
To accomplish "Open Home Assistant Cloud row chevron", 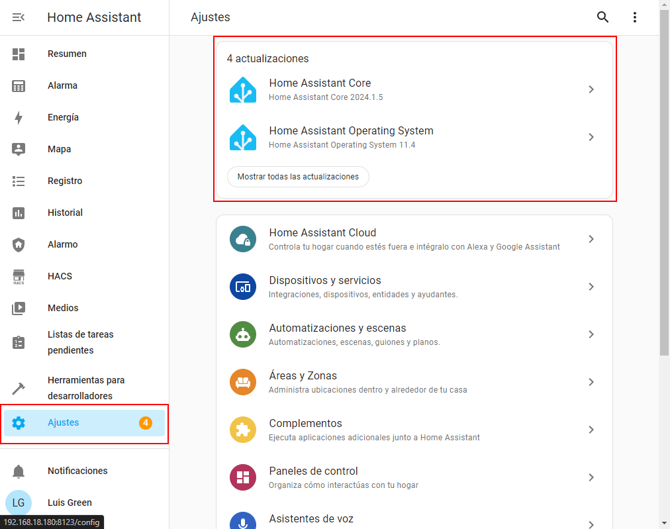I will tap(591, 239).
